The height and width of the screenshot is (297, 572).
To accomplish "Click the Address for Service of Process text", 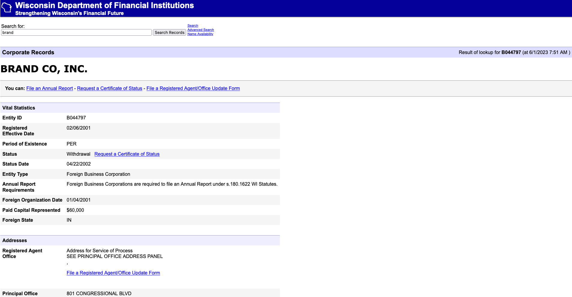I will tap(100, 250).
